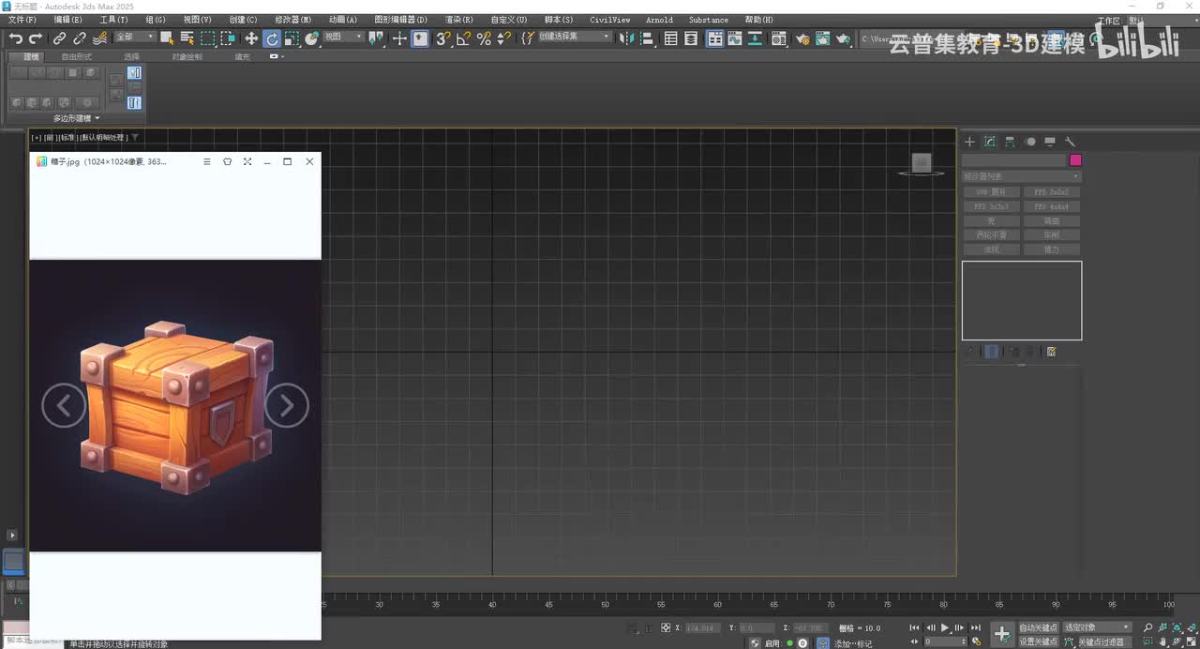Viewport: 1200px width, 649px height.
Task: Click the FFD 2x2x2 modifier button
Action: coord(1051,192)
